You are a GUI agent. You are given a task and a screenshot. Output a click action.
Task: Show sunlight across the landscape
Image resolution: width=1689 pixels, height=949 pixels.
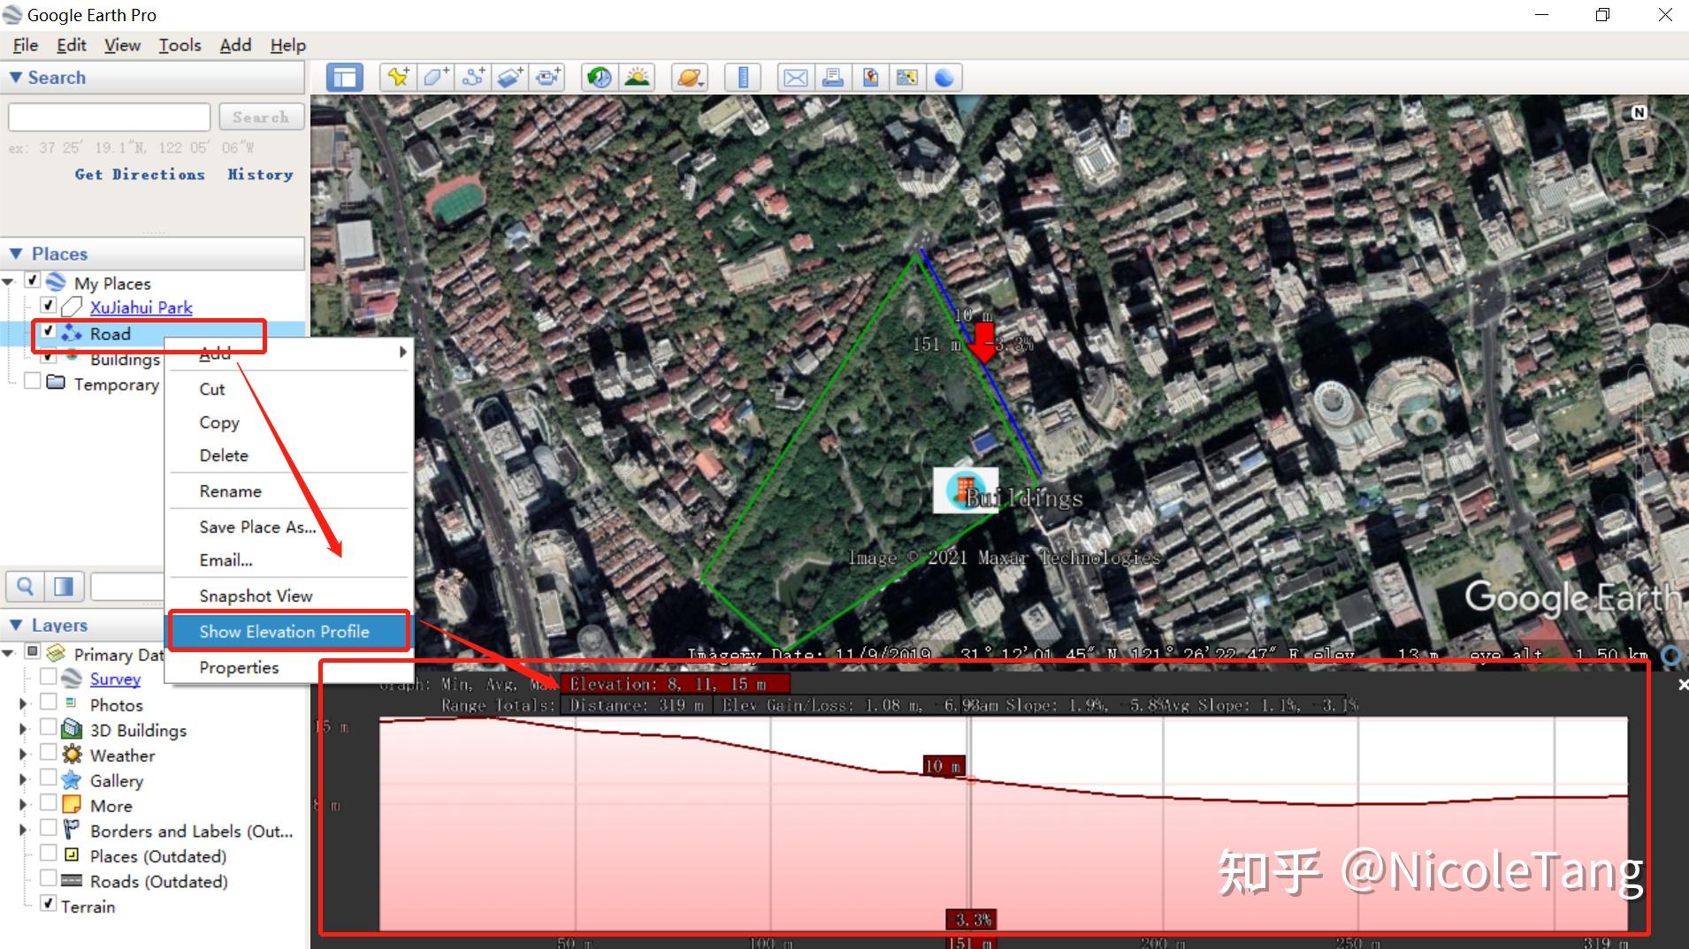point(637,78)
